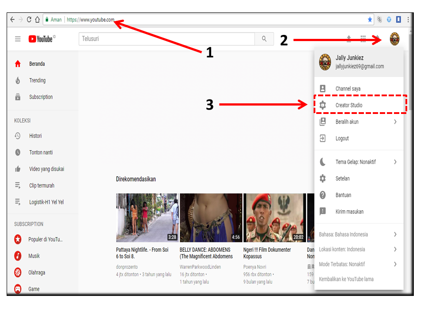The width and height of the screenshot is (424, 318).
Task: Open BELLY DANCE video thumbnail
Action: [211, 217]
